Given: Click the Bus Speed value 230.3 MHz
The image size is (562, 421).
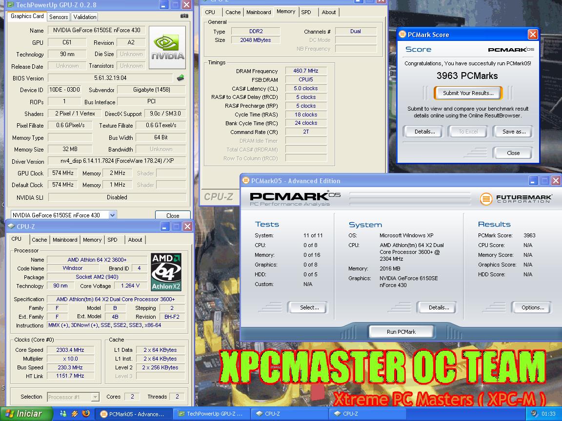Looking at the screenshot, I should [x=70, y=367].
